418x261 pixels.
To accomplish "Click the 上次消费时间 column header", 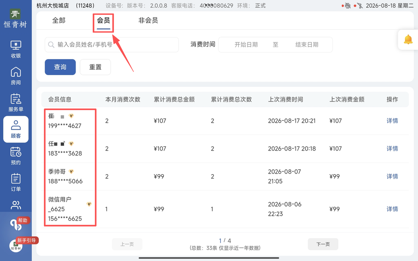I will tap(285, 100).
